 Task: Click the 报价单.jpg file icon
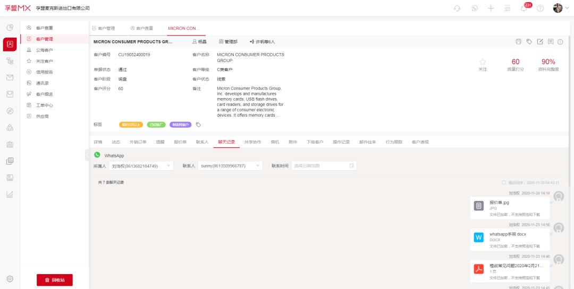479,206
